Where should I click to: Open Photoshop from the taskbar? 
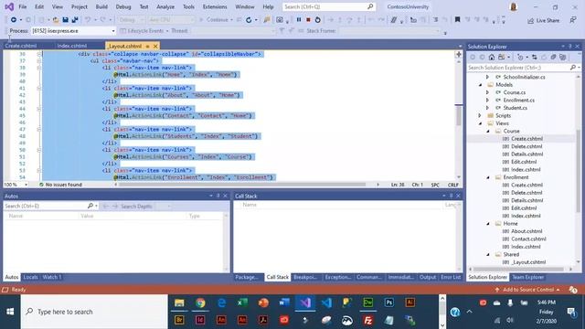[388, 302]
